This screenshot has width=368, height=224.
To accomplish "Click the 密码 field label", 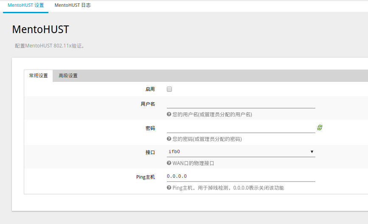I will (150, 128).
